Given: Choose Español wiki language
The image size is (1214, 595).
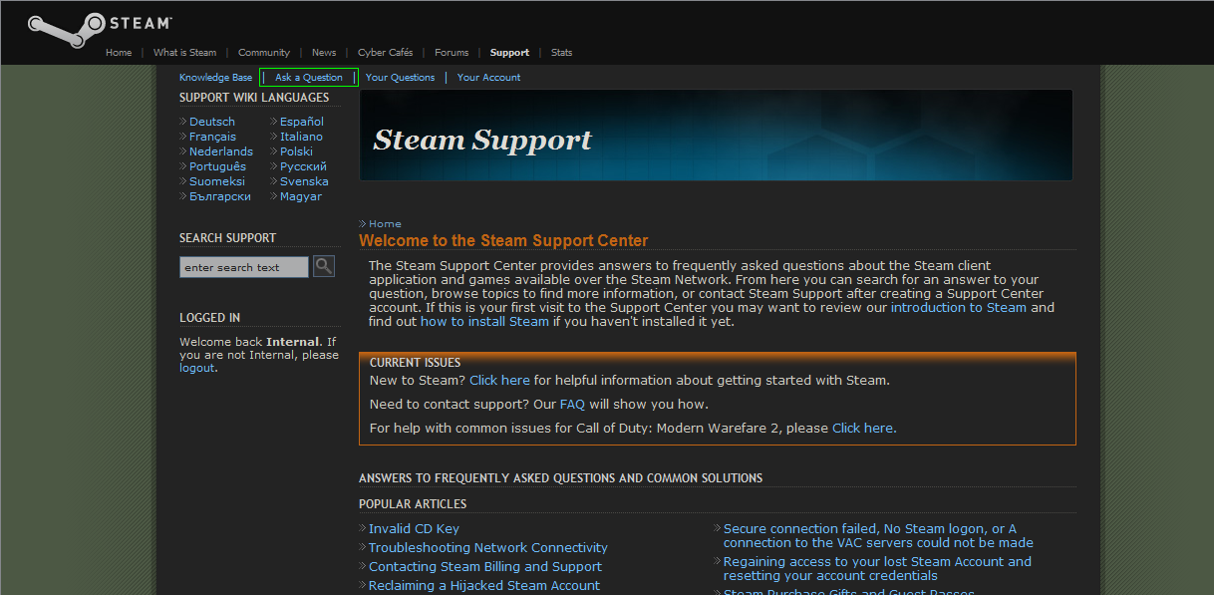Looking at the screenshot, I should (x=302, y=122).
